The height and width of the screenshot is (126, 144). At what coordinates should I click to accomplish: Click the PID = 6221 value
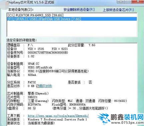(x=60, y=49)
